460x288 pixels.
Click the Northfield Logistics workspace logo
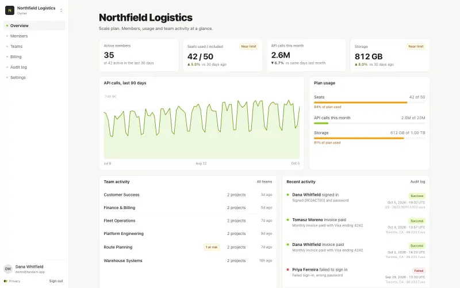[10, 10]
